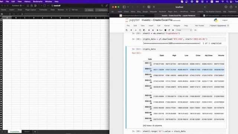
Task: Open the Excel Formulas ribbon tab
Action: point(43,10)
